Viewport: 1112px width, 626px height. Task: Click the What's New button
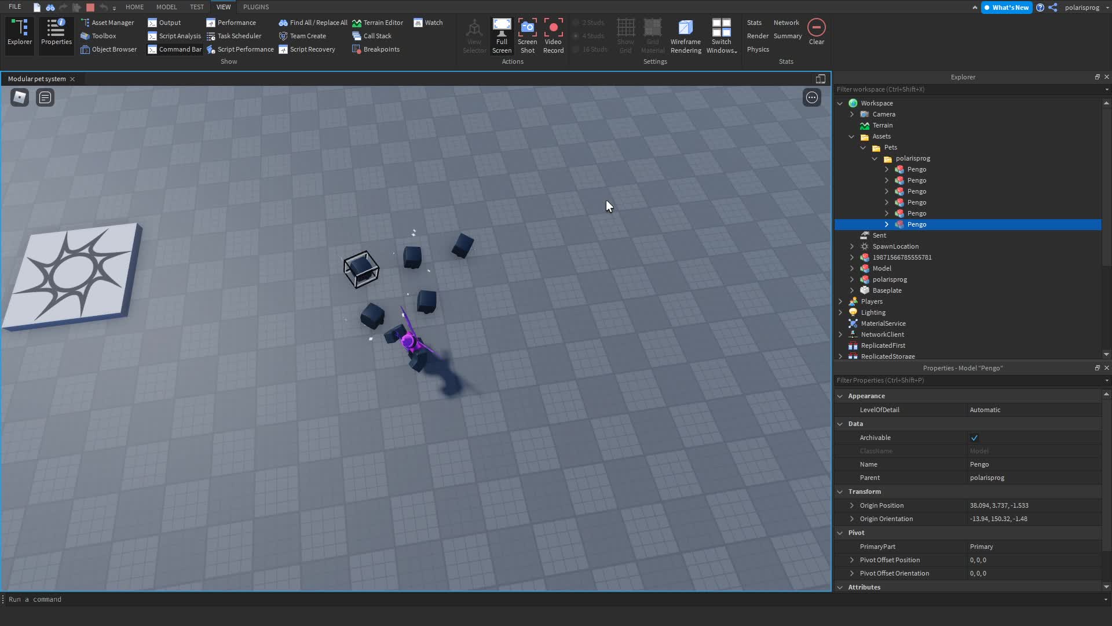pos(1006,8)
